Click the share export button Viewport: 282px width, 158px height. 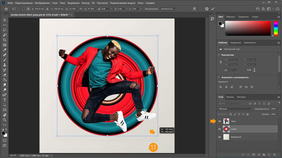pyautogui.click(x=278, y=9)
